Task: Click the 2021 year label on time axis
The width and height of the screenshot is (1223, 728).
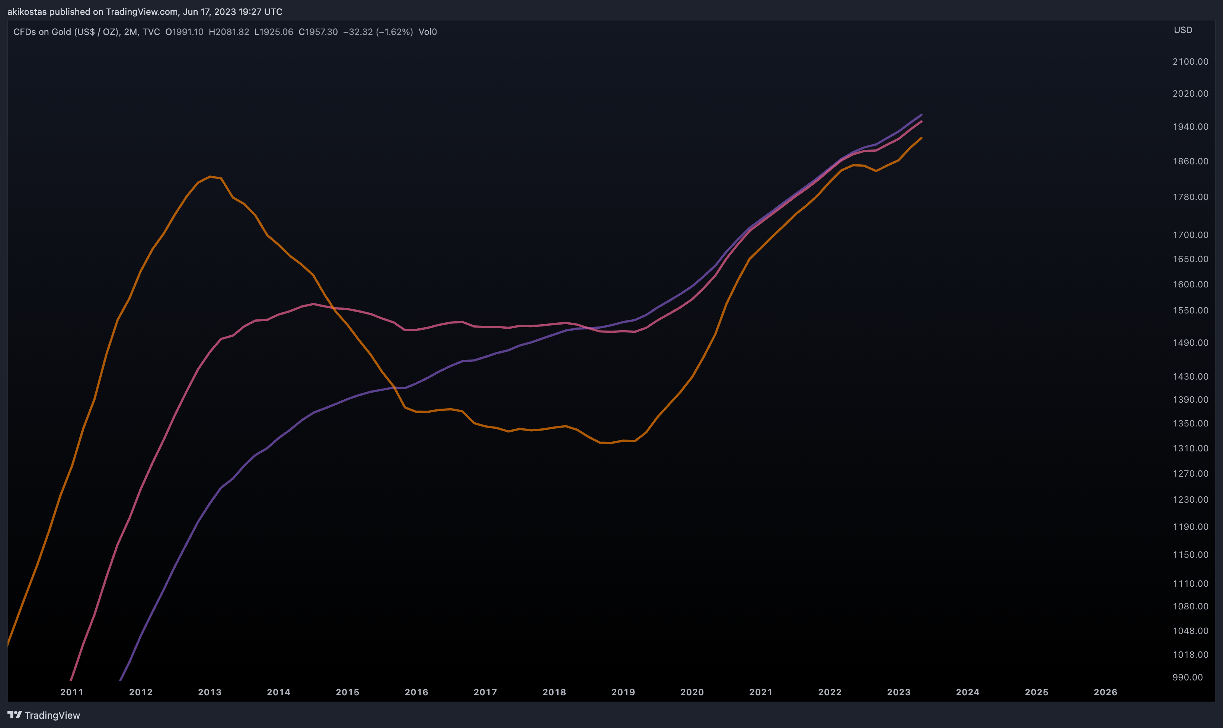Action: tap(760, 692)
